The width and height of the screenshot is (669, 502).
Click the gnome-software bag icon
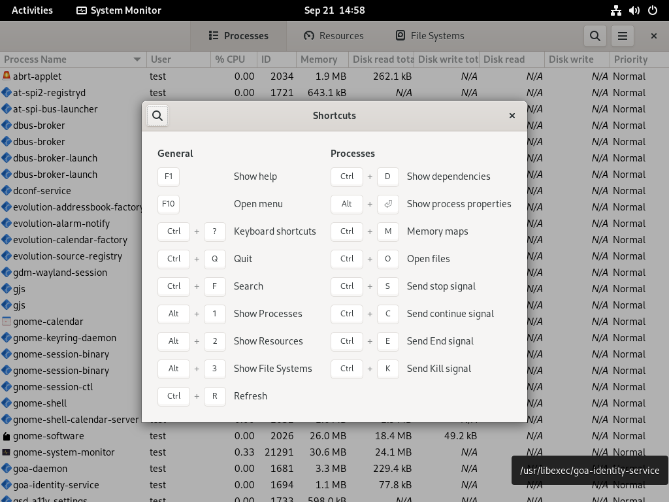(7, 436)
